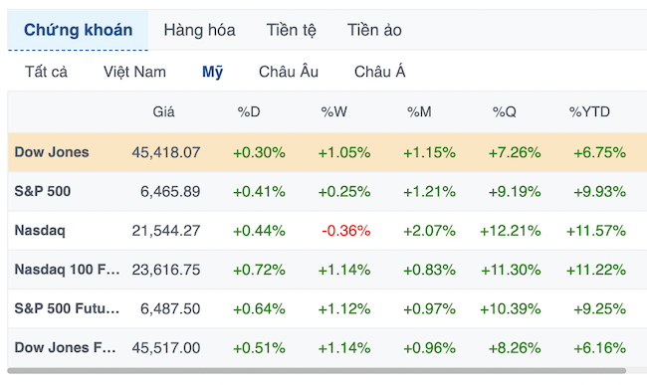This screenshot has height=385, width=647.
Task: Click the %YTD column header
Action: click(x=589, y=111)
